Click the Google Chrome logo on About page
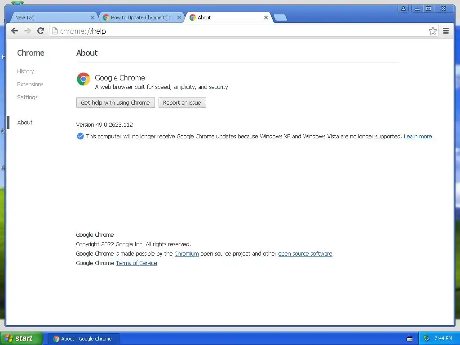The width and height of the screenshot is (460, 345). click(x=84, y=79)
